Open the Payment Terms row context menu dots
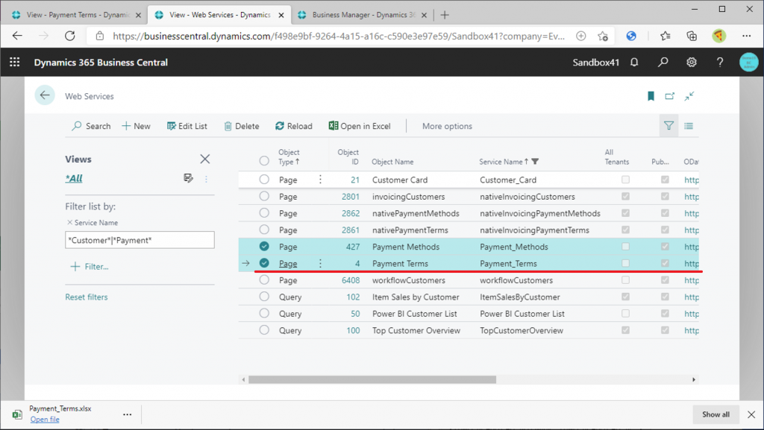Viewport: 764px width, 430px height. click(x=320, y=263)
